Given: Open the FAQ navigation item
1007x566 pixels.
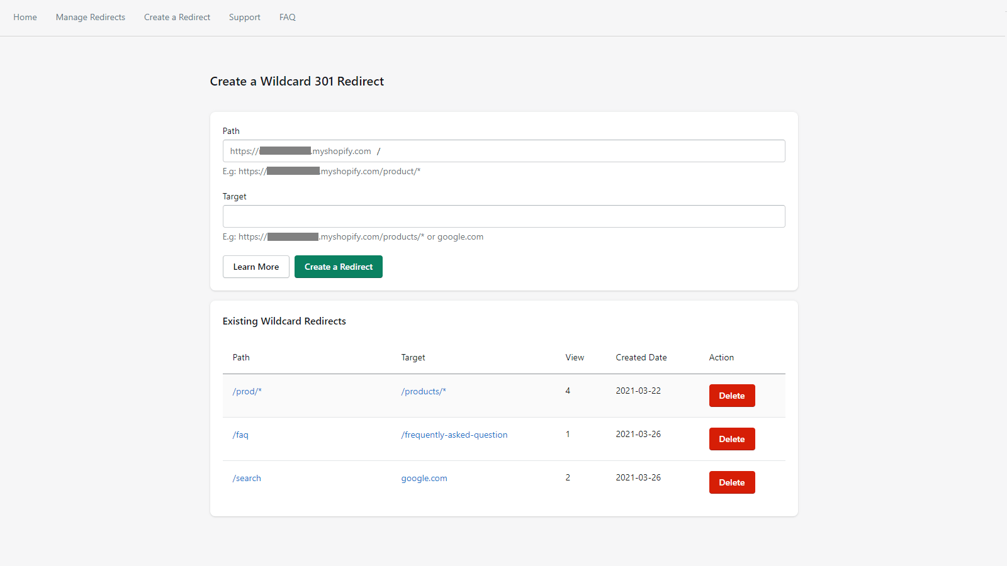Looking at the screenshot, I should (x=288, y=17).
